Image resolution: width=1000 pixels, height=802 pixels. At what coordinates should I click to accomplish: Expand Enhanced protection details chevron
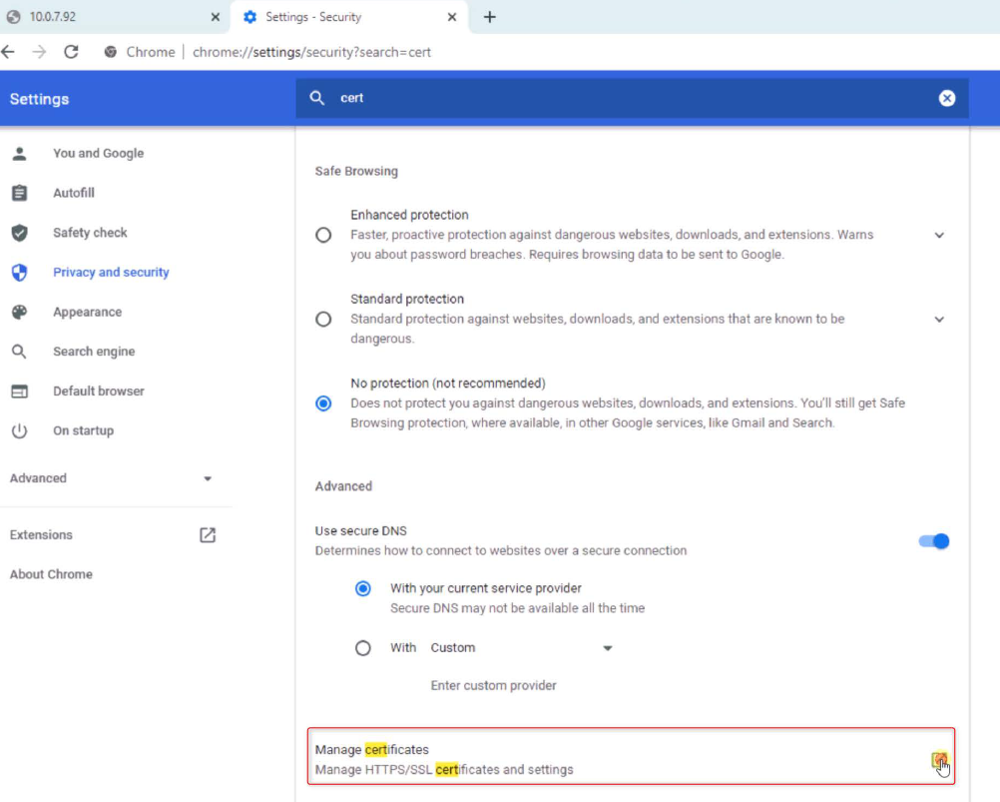[x=938, y=236]
